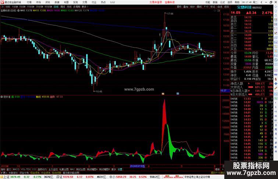Click the 通达信 application logo icon
Screen dimensions: 278x179
coord(2,2)
